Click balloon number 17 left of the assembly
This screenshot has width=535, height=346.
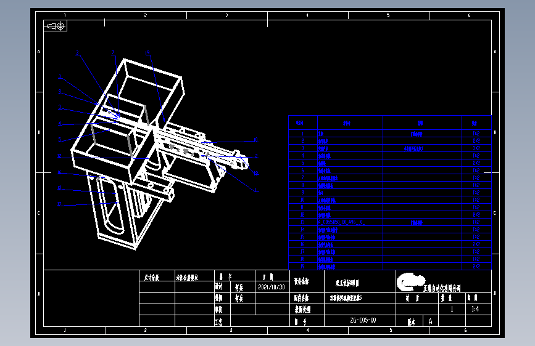tap(59, 204)
